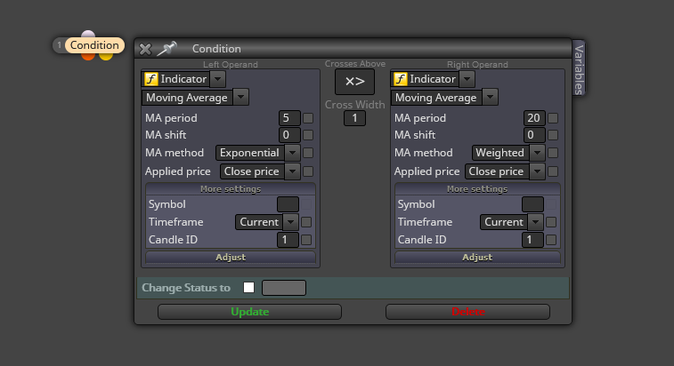Open the Variables side tab

tap(579, 68)
